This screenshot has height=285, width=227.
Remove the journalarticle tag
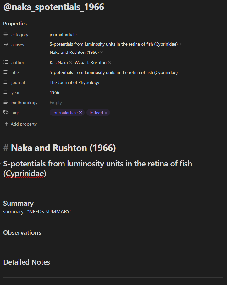coord(80,113)
